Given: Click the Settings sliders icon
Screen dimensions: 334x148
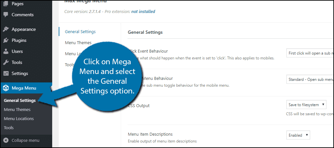Looking at the screenshot, I should click(x=6, y=73).
